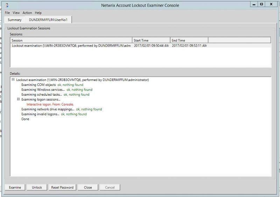This screenshot has width=280, height=197.
Task: Select the DUNDERMIFFLIN\UserNo1 tab
Action: tap(48, 20)
